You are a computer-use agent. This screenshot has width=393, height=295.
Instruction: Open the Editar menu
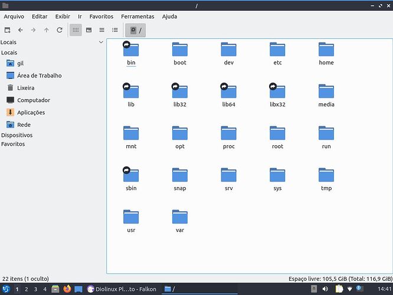click(x=40, y=17)
